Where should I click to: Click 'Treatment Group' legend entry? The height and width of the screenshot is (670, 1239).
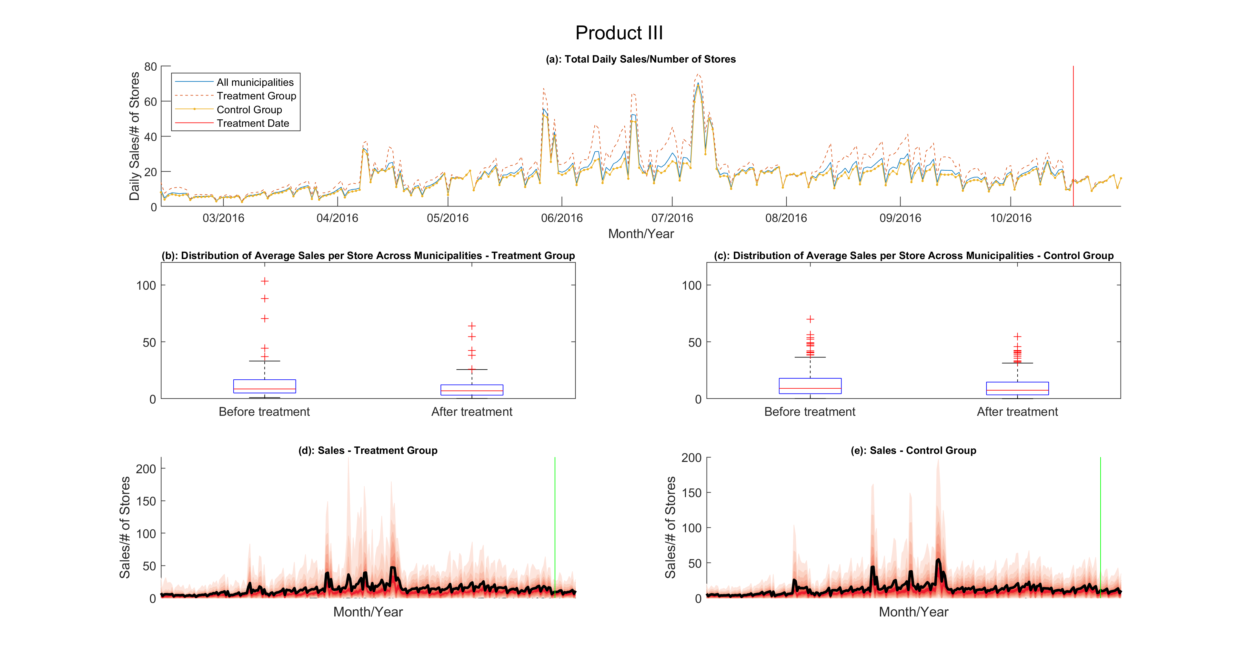[x=257, y=96]
